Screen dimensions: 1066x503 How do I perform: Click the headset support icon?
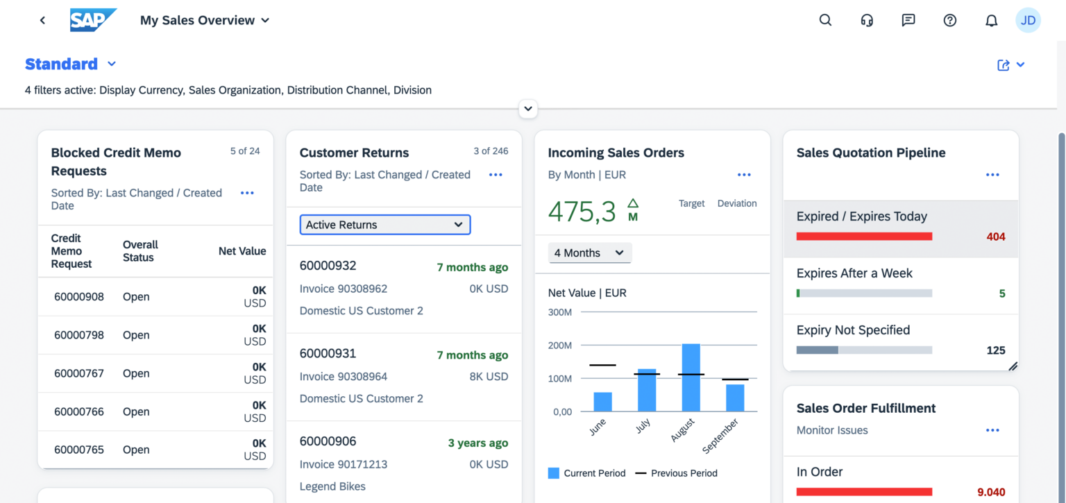tap(867, 20)
